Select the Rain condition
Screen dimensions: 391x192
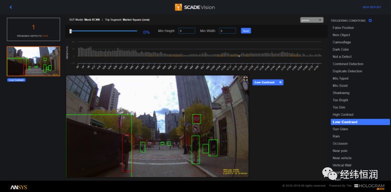pyautogui.click(x=336, y=136)
